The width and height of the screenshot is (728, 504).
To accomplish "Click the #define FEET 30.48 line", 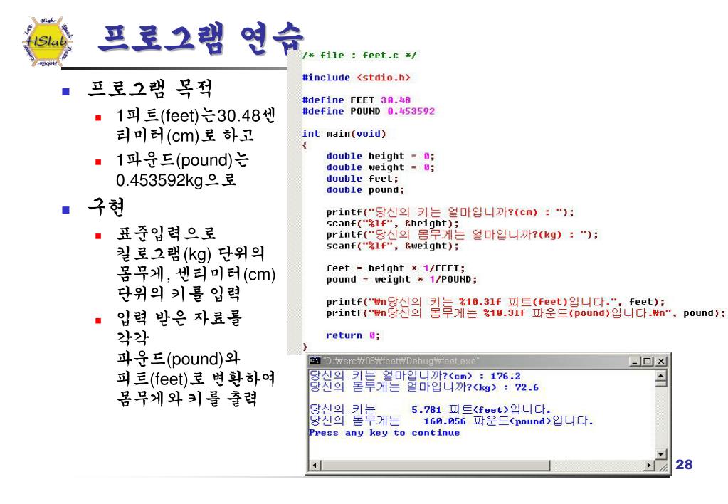I will (356, 100).
